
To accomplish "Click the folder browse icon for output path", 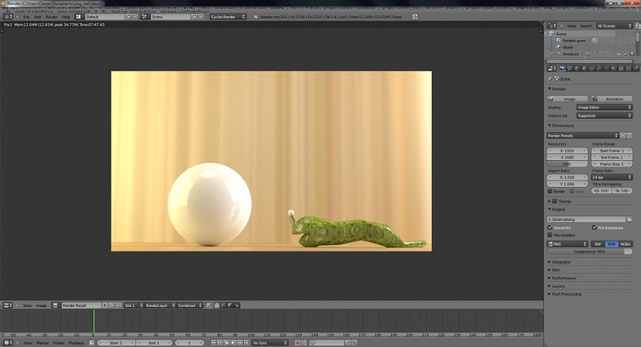I will click(x=630, y=219).
